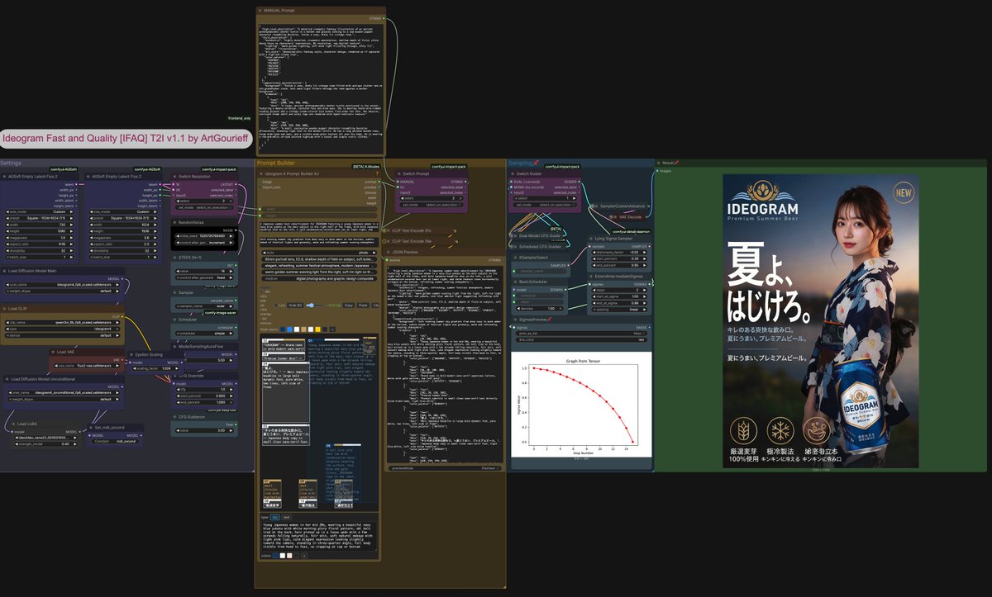Open the type ideogram4 dropdown in Load CLIP
992x597 pixels.
tap(63, 329)
